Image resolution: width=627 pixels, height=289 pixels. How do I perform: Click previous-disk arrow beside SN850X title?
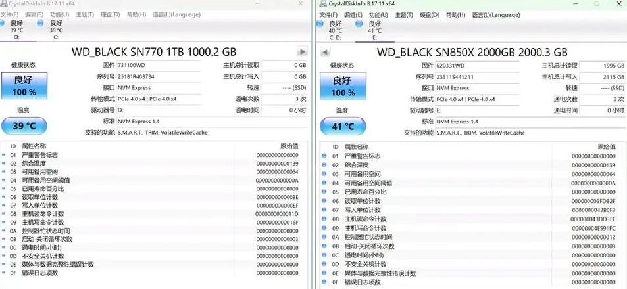(x=325, y=53)
